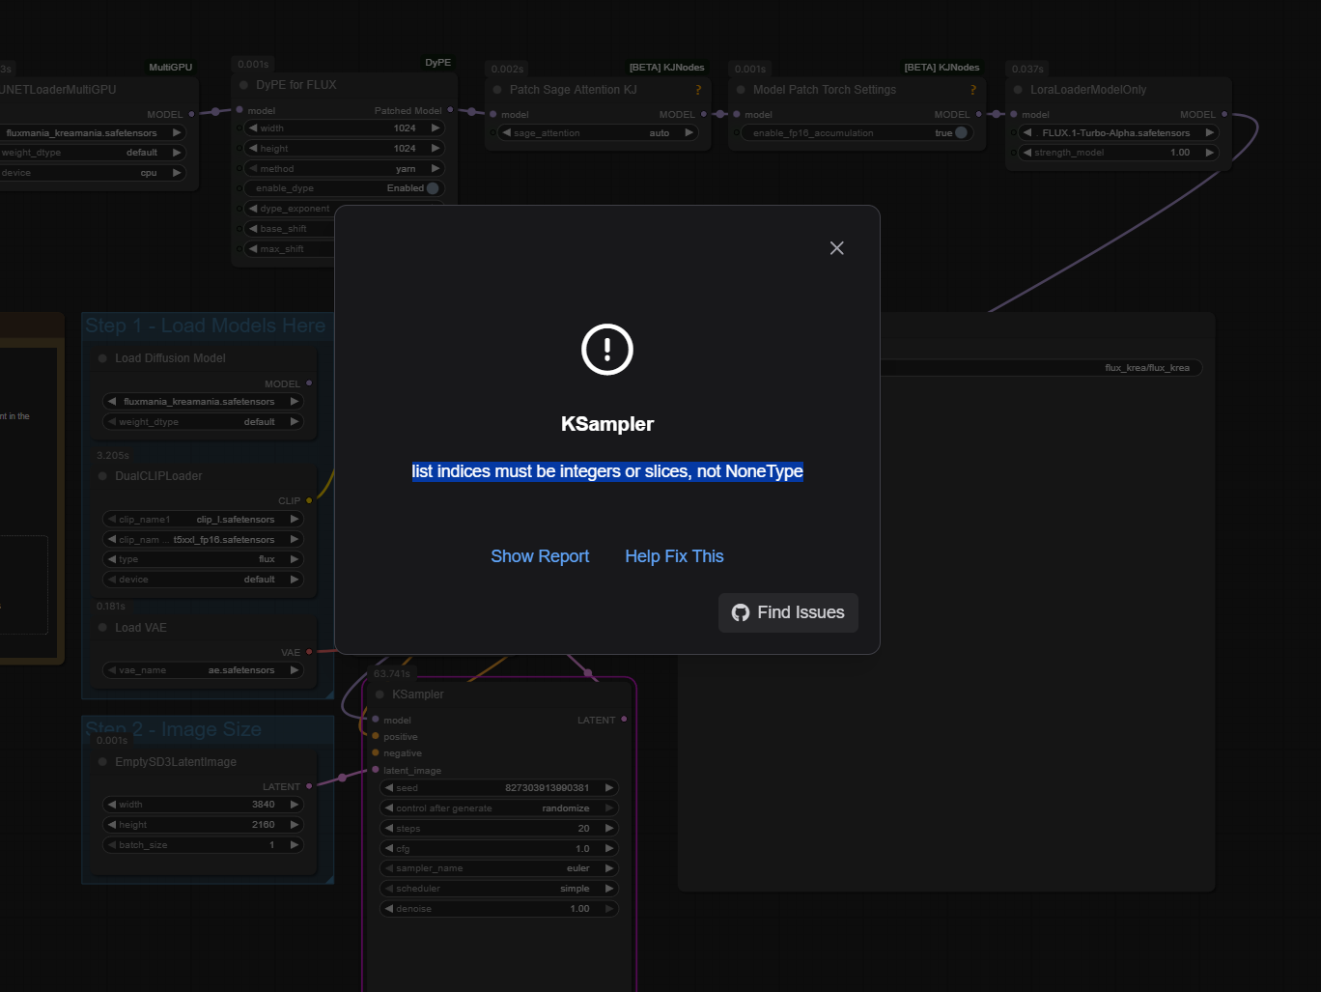Click the positive input port on KSampler

click(x=376, y=736)
